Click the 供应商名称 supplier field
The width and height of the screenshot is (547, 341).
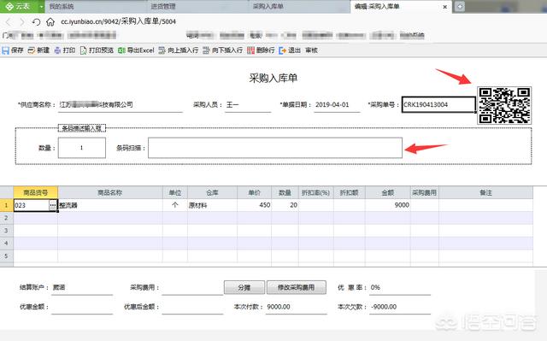click(x=121, y=104)
